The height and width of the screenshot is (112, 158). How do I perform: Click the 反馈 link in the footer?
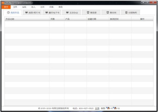pos(97,108)
